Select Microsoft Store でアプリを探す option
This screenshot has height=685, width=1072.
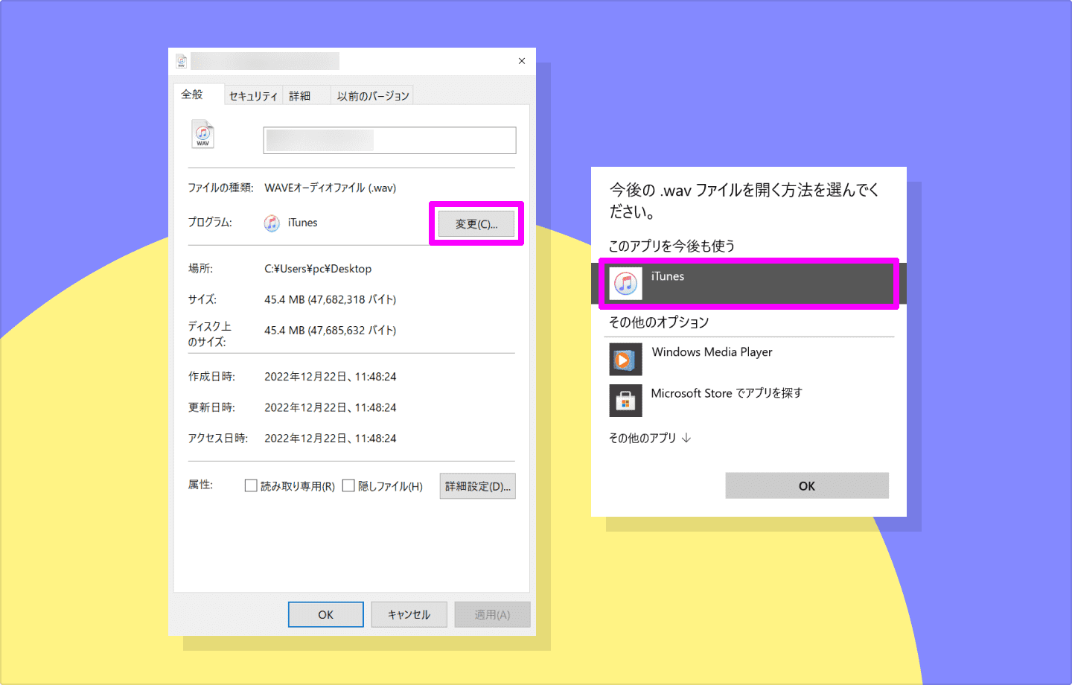tap(749, 401)
